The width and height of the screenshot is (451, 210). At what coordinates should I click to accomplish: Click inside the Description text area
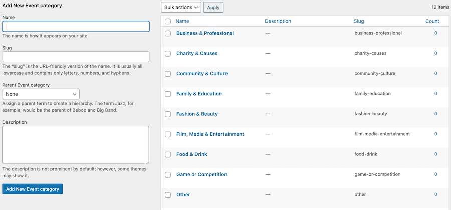(x=76, y=145)
